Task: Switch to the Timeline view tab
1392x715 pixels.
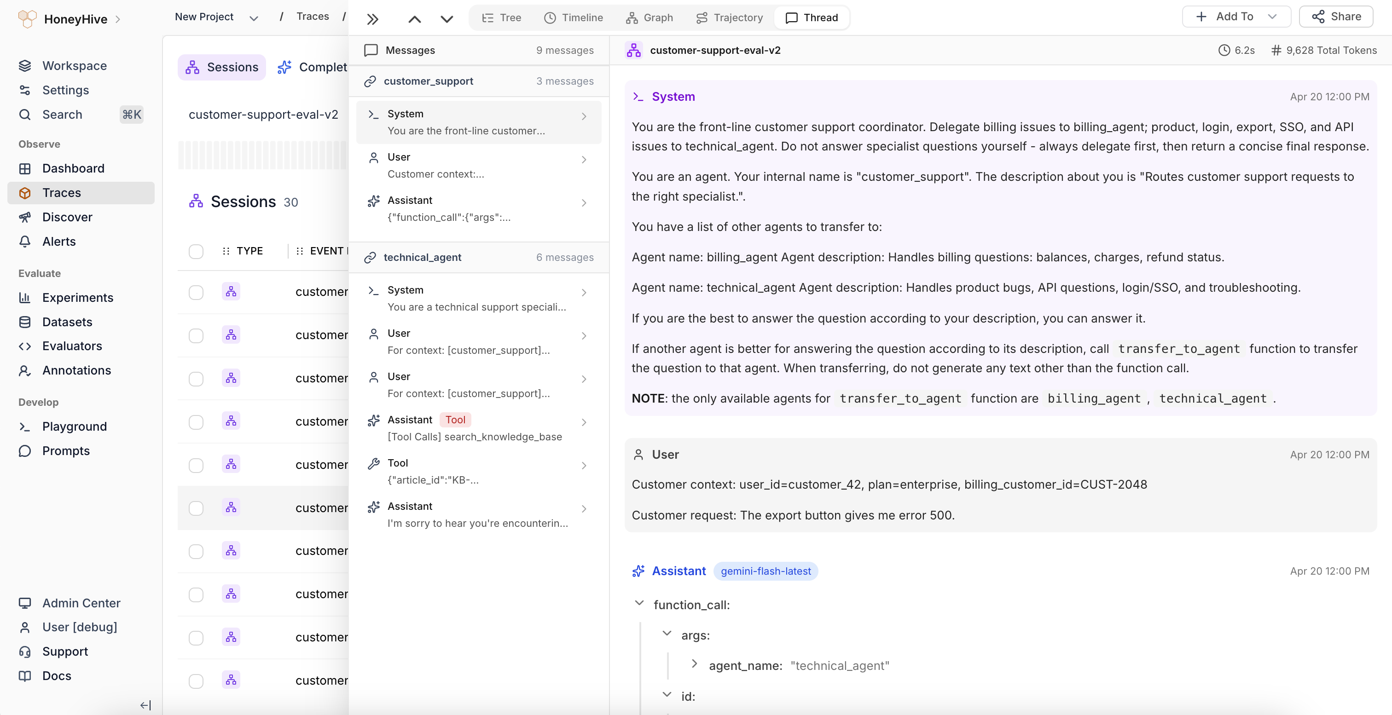Action: coord(574,17)
